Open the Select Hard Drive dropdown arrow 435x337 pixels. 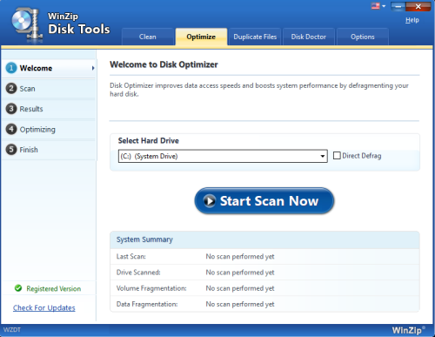pyautogui.click(x=323, y=156)
